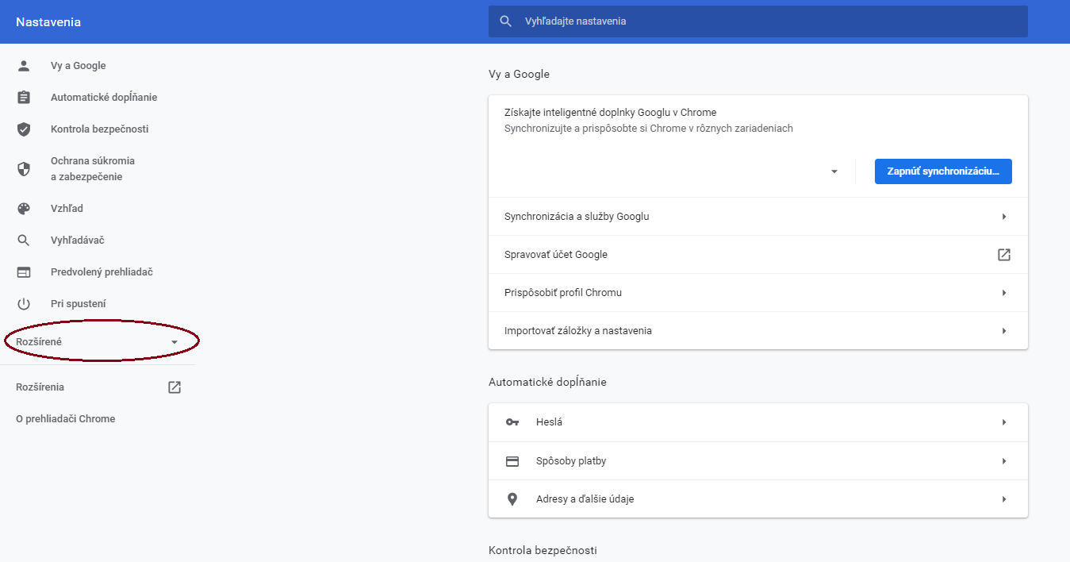Select Vy a Google in the sidebar
1070x562 pixels.
tap(79, 66)
